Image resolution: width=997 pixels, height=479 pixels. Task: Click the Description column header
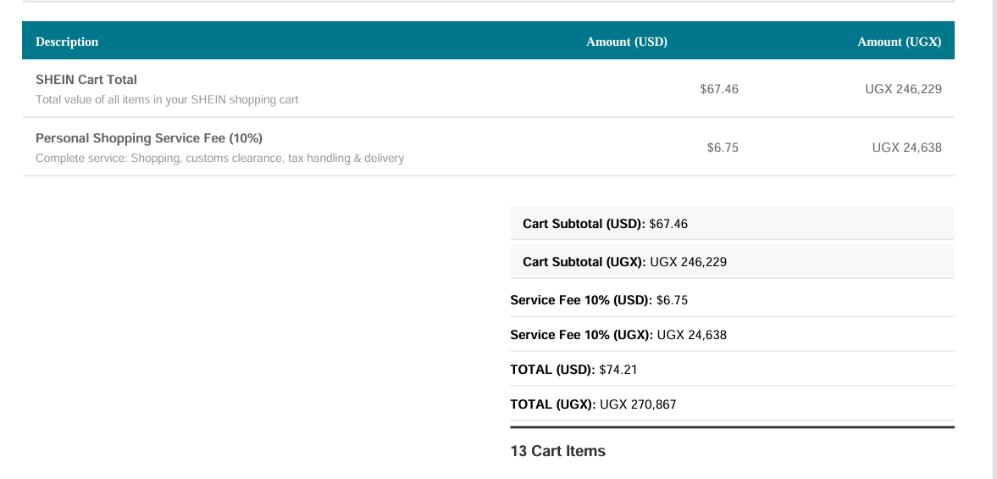coord(67,42)
